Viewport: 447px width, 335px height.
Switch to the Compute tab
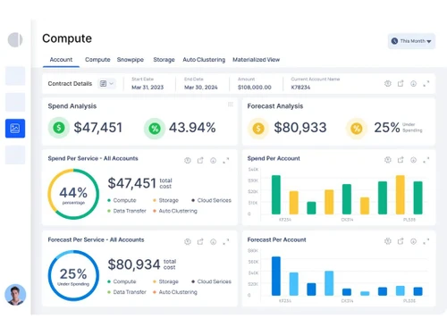tap(97, 60)
